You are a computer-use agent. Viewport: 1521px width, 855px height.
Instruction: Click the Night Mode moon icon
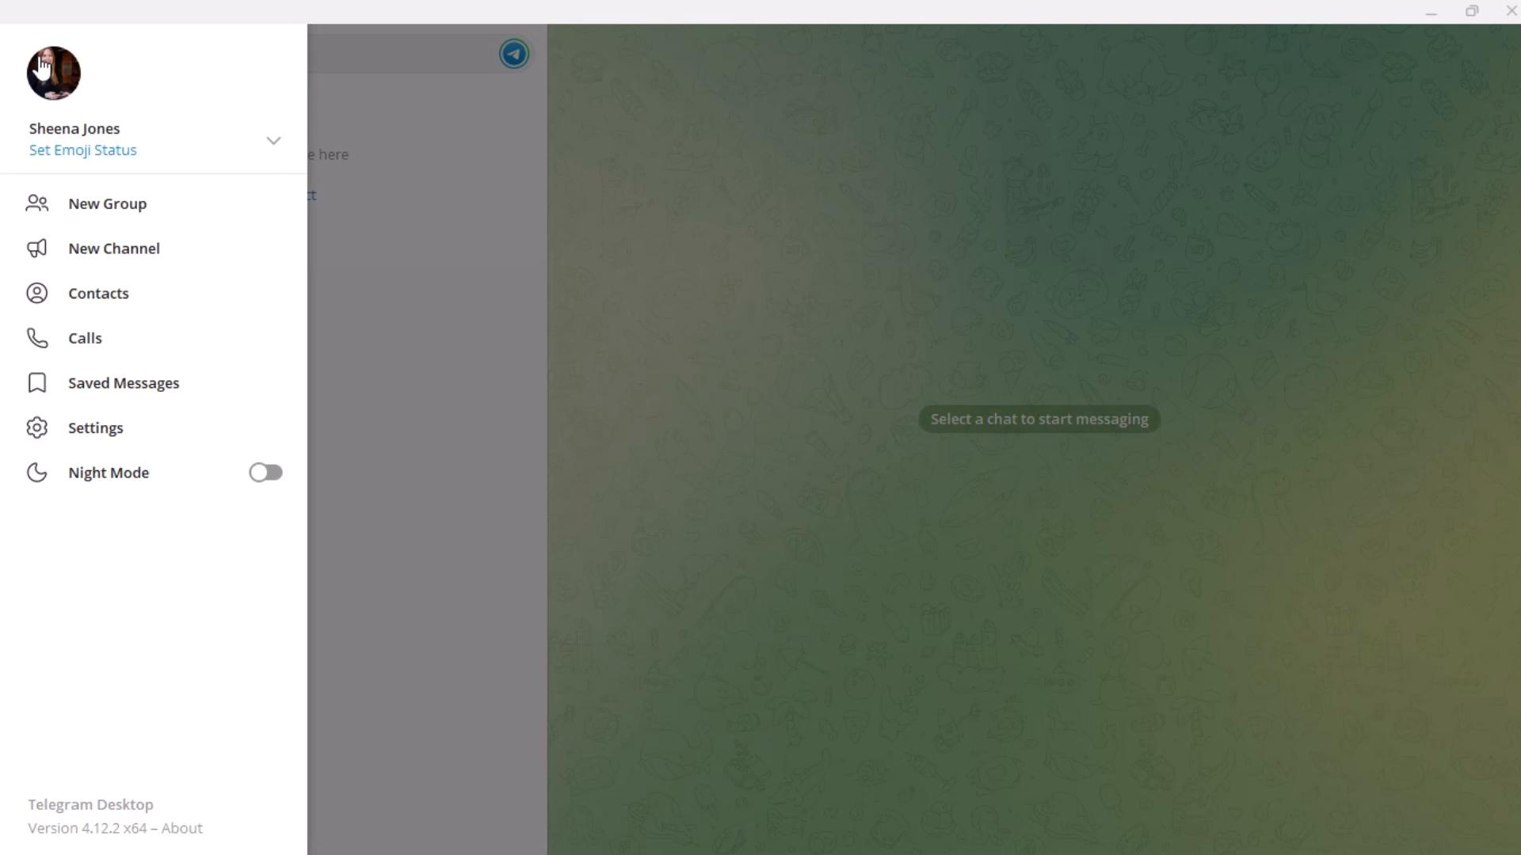[x=36, y=472]
